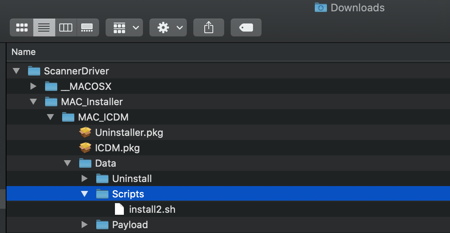The width and height of the screenshot is (450, 233).
Task: Select the install2.sh script file
Action: point(152,210)
